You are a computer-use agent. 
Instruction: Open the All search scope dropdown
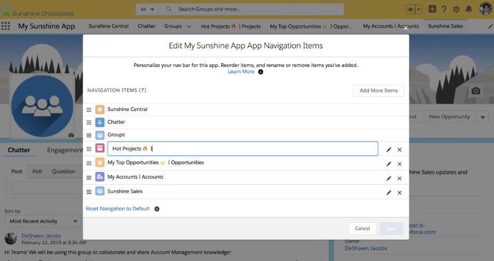[147, 10]
